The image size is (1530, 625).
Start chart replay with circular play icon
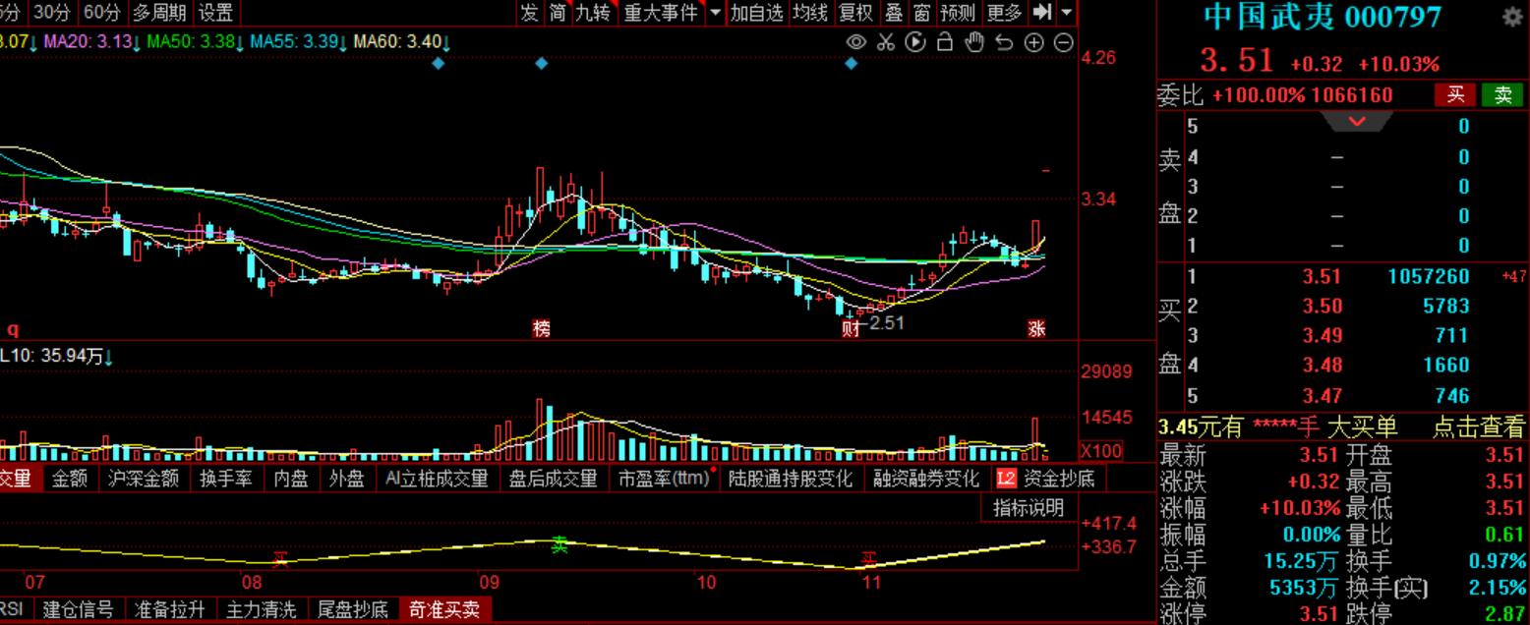coord(915,42)
